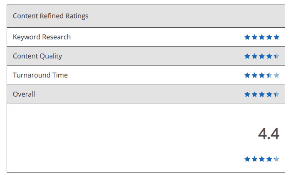Click the first star in Keyword Research row
Image resolution: width=291 pixels, height=175 pixels.
[247, 37]
